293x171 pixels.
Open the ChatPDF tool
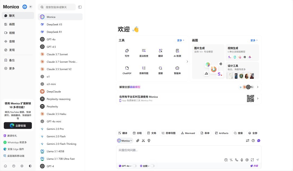(127, 70)
